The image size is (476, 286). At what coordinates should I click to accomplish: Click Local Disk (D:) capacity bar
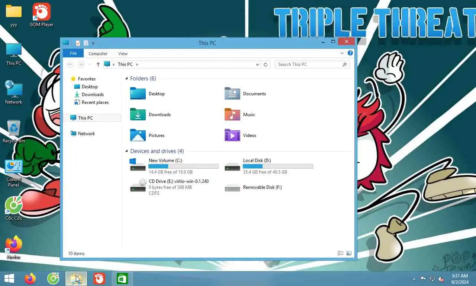click(278, 166)
